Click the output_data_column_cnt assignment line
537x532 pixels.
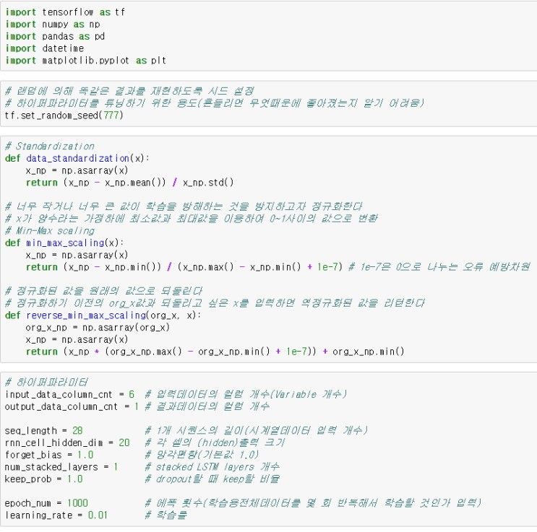click(72, 406)
